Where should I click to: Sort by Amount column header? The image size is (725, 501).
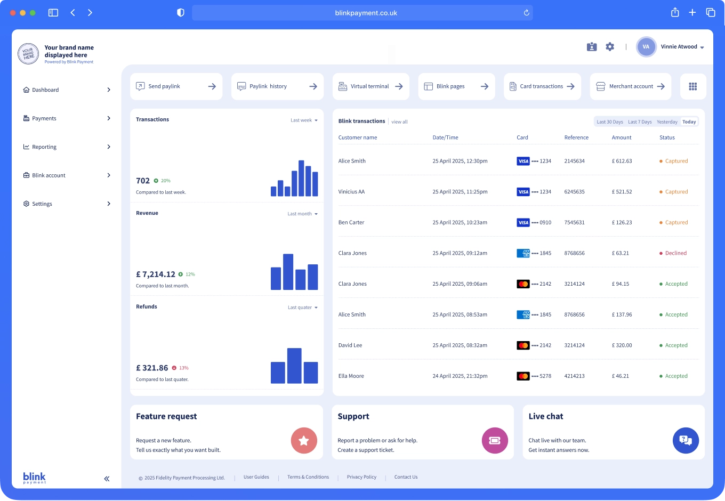pos(622,138)
